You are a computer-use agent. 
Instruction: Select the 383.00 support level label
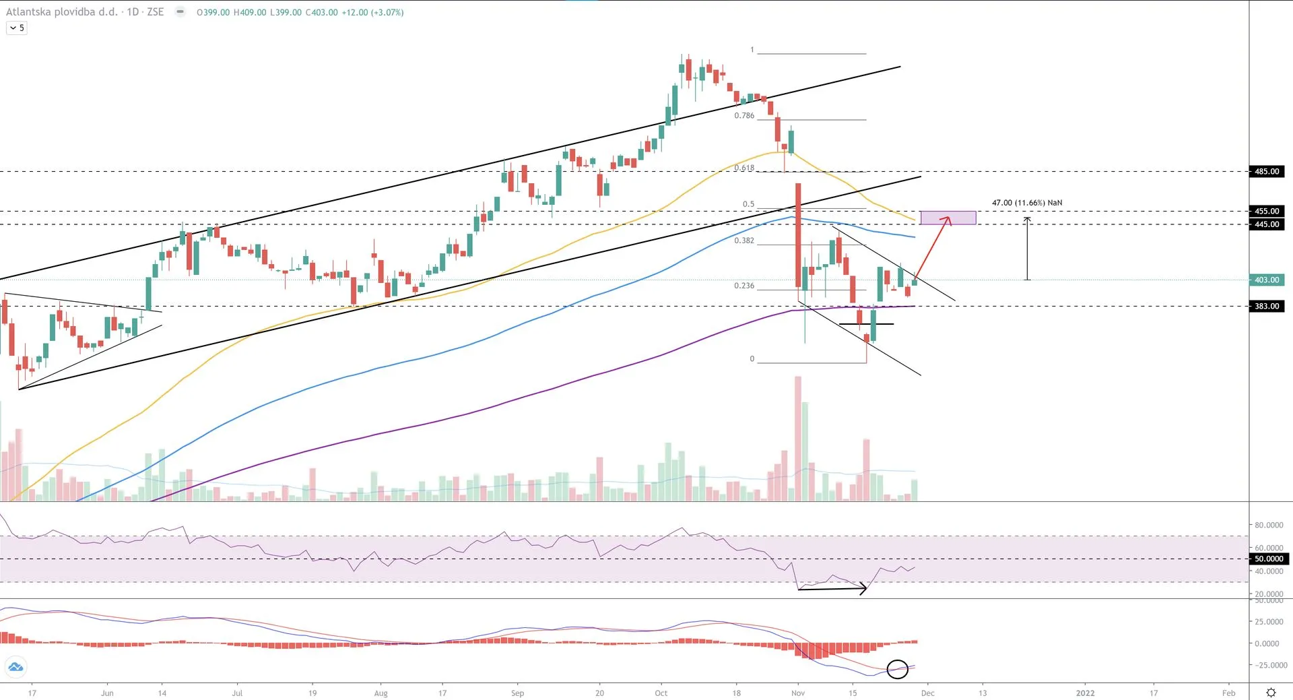coord(1266,307)
